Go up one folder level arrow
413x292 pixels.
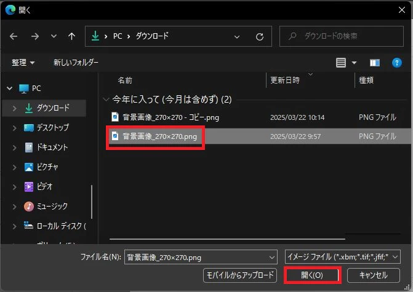tap(71, 36)
